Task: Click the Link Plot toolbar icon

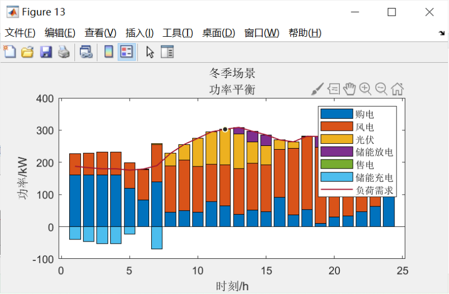Action: click(86, 52)
